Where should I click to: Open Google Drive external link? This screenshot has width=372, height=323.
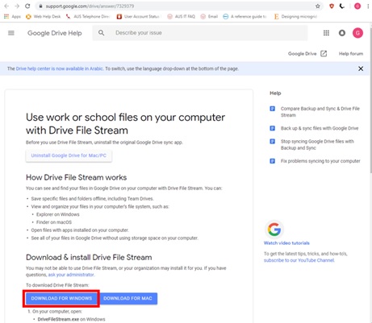point(302,54)
